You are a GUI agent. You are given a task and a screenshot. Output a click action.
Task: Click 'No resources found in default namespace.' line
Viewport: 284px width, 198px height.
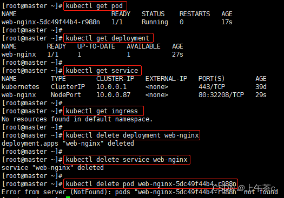coord(77,119)
